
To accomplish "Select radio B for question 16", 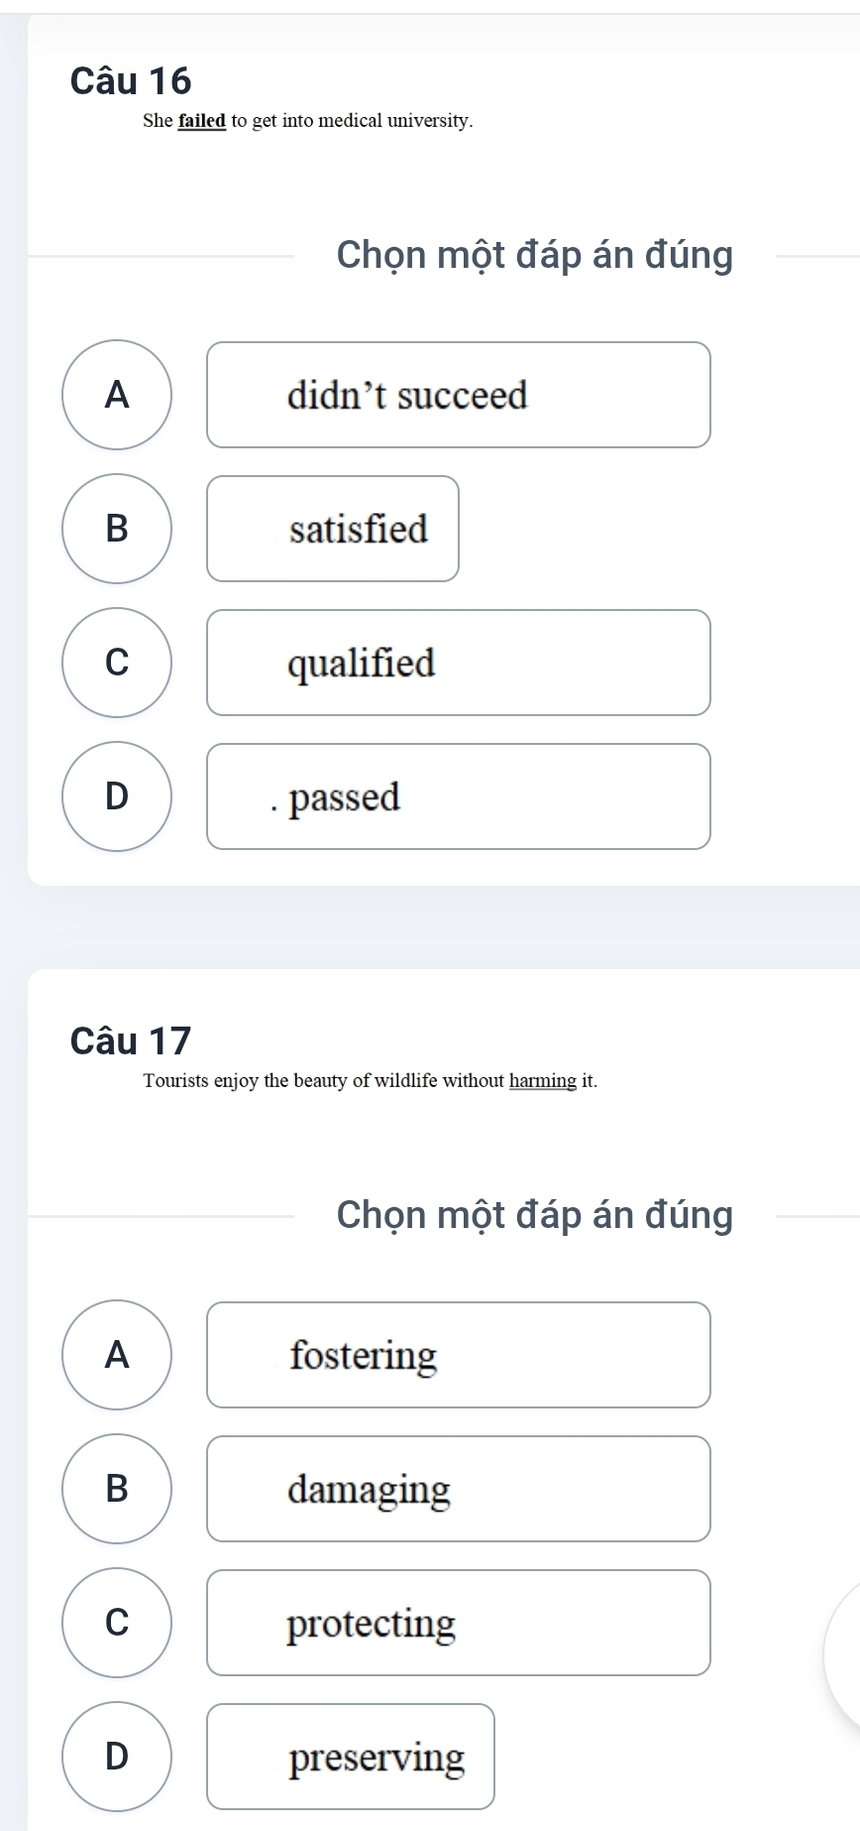I will [x=117, y=529].
